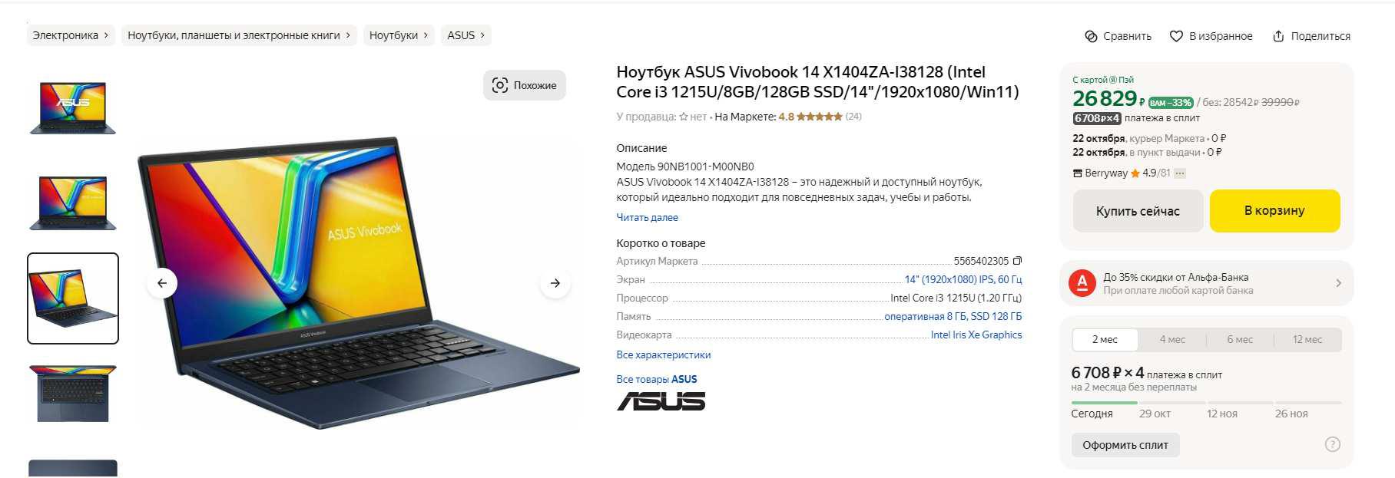Add to favorites with heart icon
1395x478 pixels.
click(x=1176, y=36)
